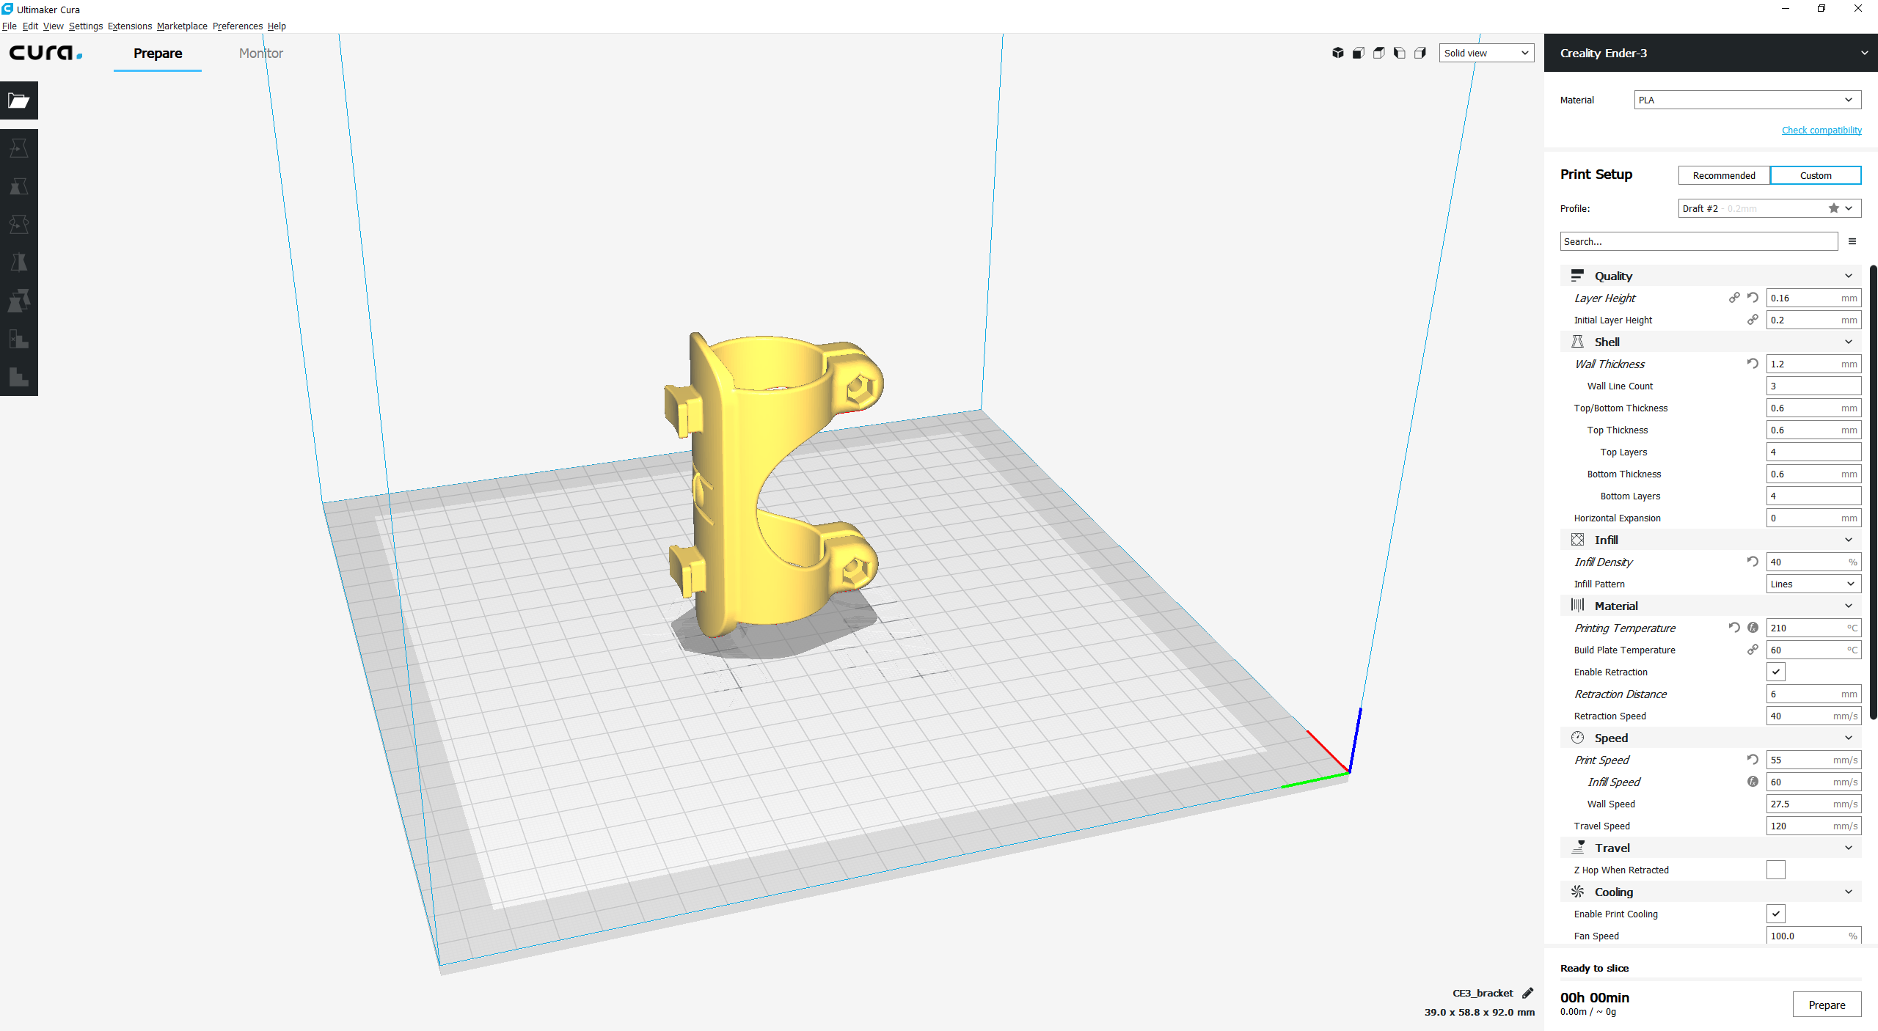Open the Extensions menu

point(130,26)
